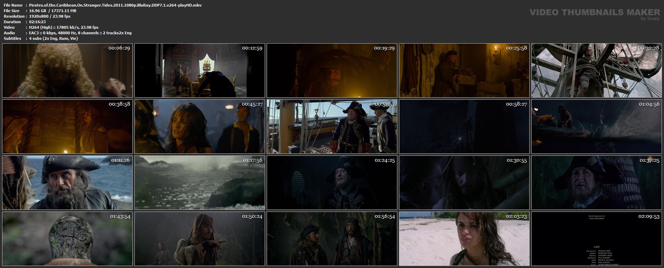Image resolution: width=664 pixels, height=268 pixels.
Task: Open the frame stamped 00:38:58
Action: coord(67,126)
